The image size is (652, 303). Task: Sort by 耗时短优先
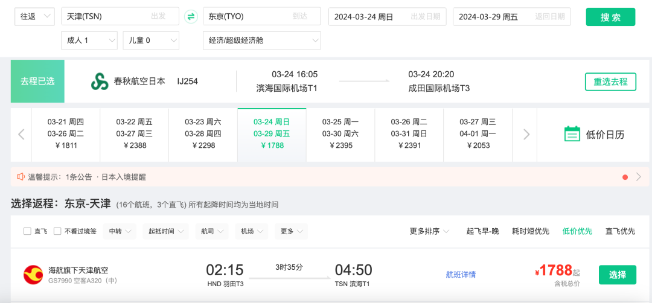pyautogui.click(x=530, y=231)
